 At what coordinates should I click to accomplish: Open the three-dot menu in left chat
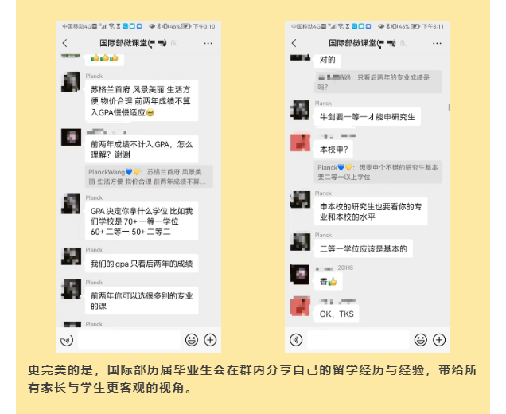[208, 43]
